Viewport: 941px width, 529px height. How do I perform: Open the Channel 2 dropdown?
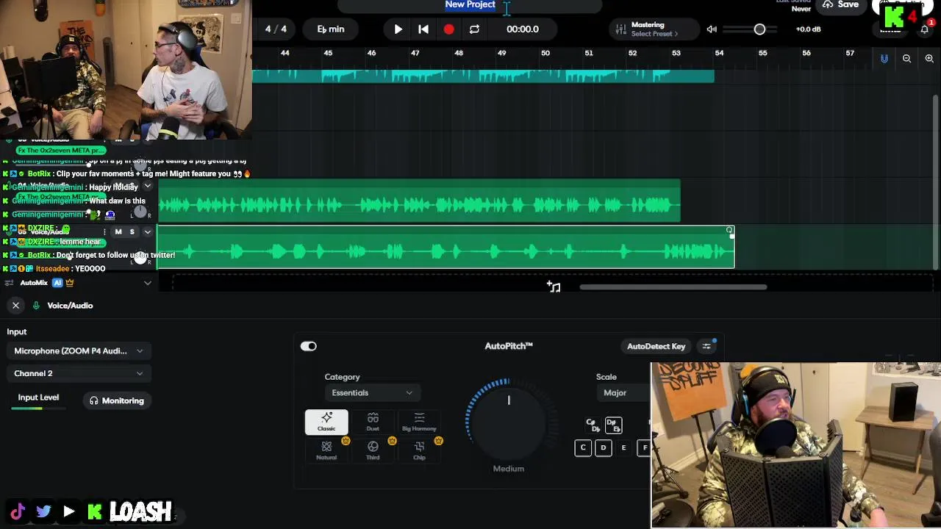78,373
